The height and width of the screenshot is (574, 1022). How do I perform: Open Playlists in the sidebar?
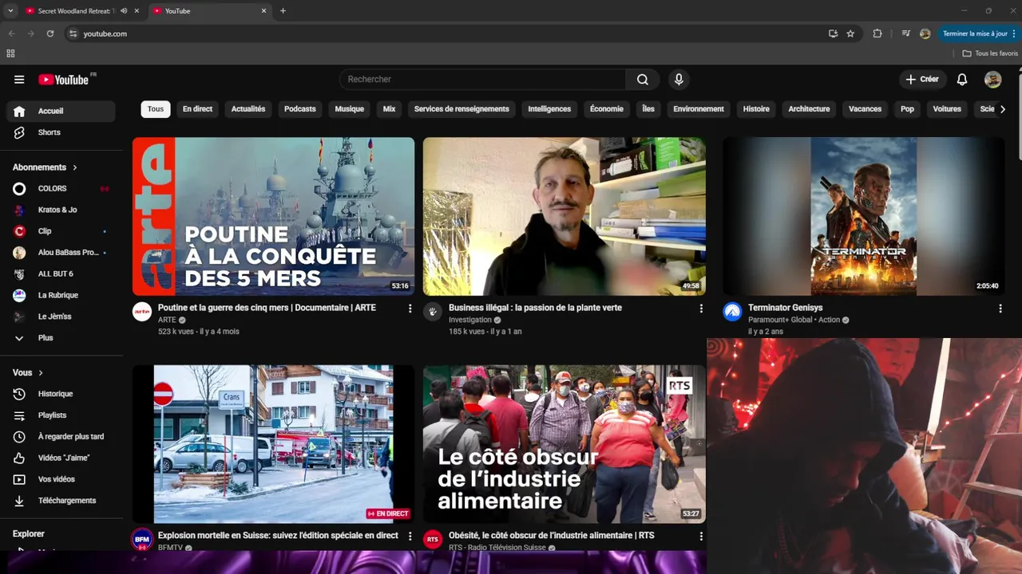(61, 415)
